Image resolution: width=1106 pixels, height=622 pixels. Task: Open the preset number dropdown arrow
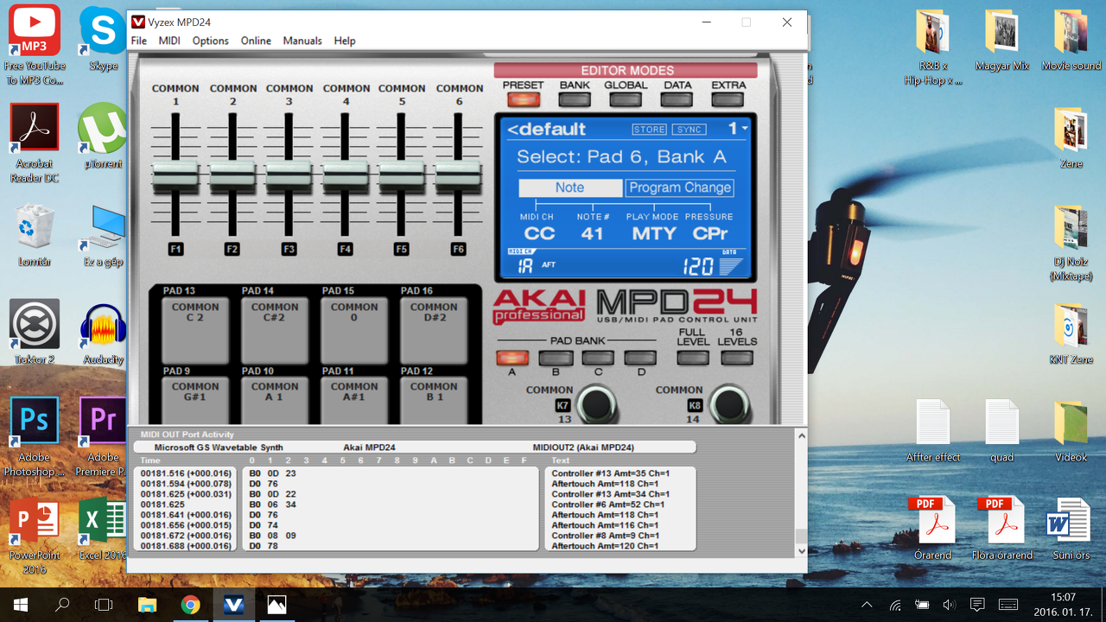744,129
